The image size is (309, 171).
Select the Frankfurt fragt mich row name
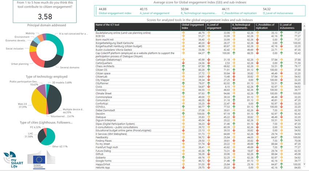tap(107, 147)
